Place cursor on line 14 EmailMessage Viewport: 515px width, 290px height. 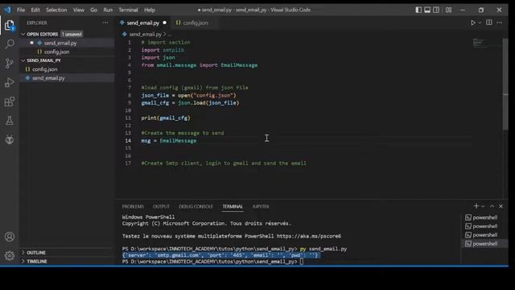(x=178, y=141)
